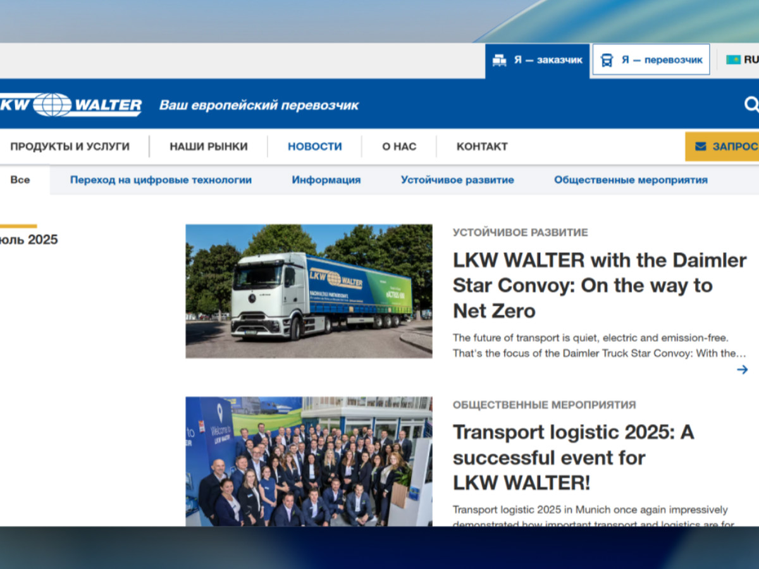Filter news by Общественные мероприятия tab
The width and height of the screenshot is (759, 569).
click(631, 180)
